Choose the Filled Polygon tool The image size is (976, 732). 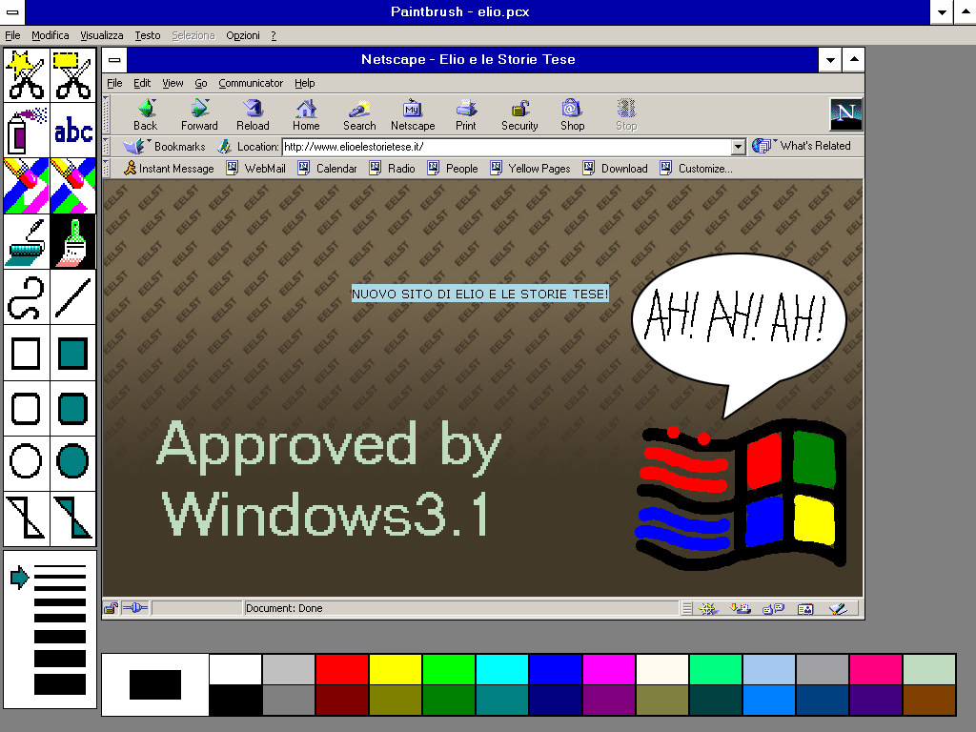click(72, 518)
